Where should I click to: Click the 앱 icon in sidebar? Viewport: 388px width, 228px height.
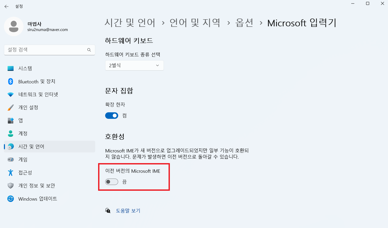pyautogui.click(x=10, y=121)
